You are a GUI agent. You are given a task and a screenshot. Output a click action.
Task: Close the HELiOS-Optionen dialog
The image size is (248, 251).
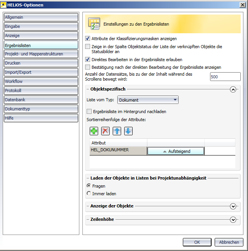[243, 5]
